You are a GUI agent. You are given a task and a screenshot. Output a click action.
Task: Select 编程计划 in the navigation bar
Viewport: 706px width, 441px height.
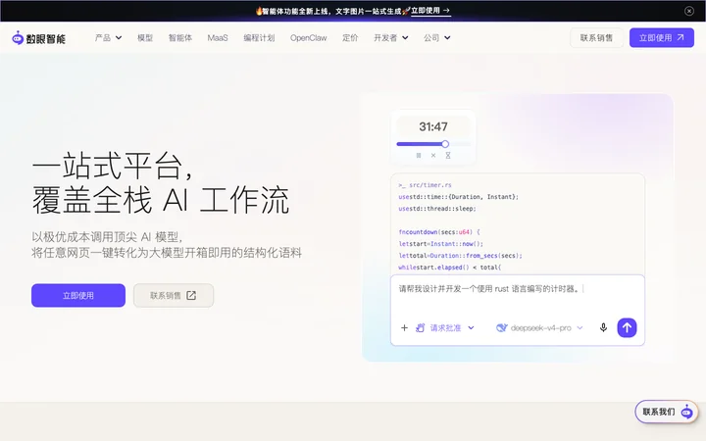pos(259,38)
